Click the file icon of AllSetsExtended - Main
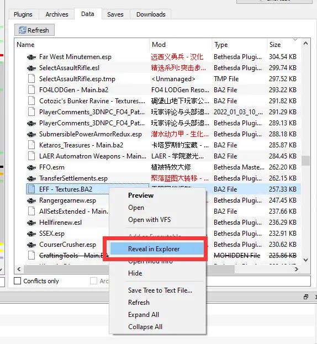The image size is (317, 344). 31,211
